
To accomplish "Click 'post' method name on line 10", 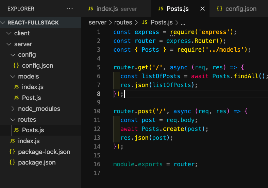I will coord(145,111).
